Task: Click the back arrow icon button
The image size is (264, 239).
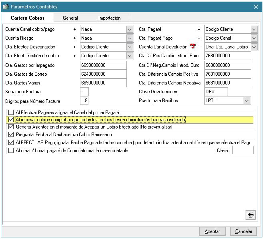Action: (250, 215)
